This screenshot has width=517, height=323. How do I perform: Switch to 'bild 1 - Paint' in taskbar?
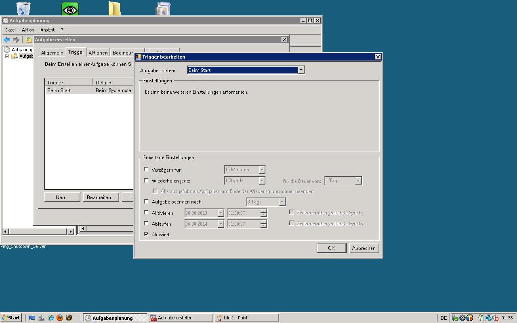pos(246,318)
